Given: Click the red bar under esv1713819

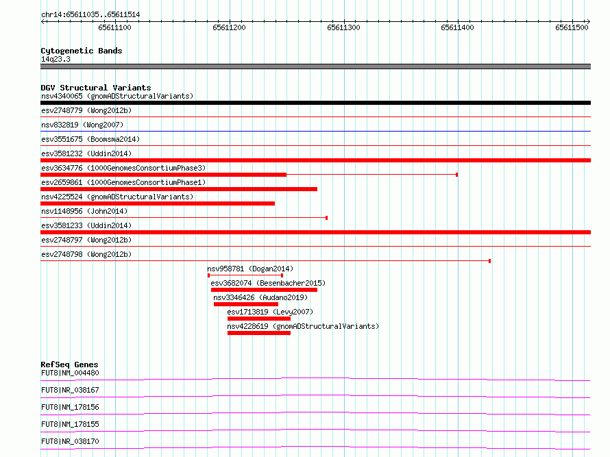Looking at the screenshot, I should (259, 319).
